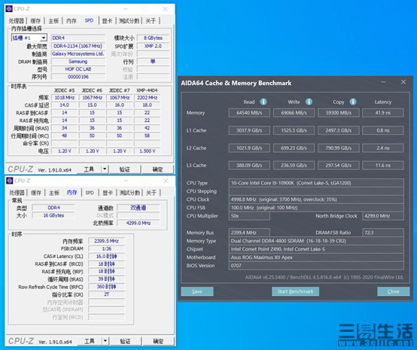Click the 验证 button in top CPU-Z
The image size is (417, 350).
point(125,169)
